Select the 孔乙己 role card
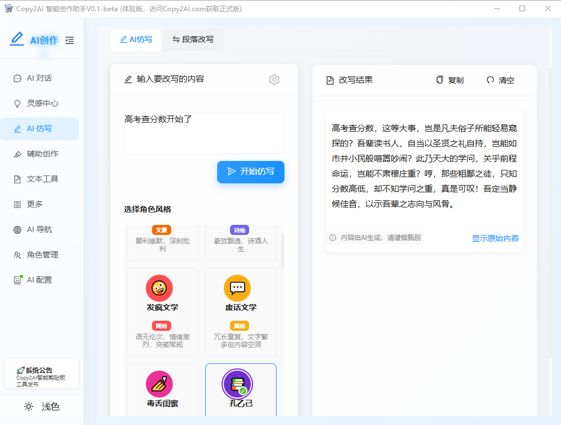The width and height of the screenshot is (561, 425). 241,390
